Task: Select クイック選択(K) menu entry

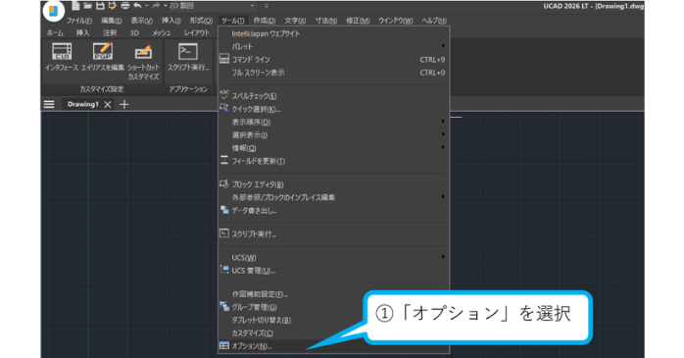Action: [x=334, y=109]
